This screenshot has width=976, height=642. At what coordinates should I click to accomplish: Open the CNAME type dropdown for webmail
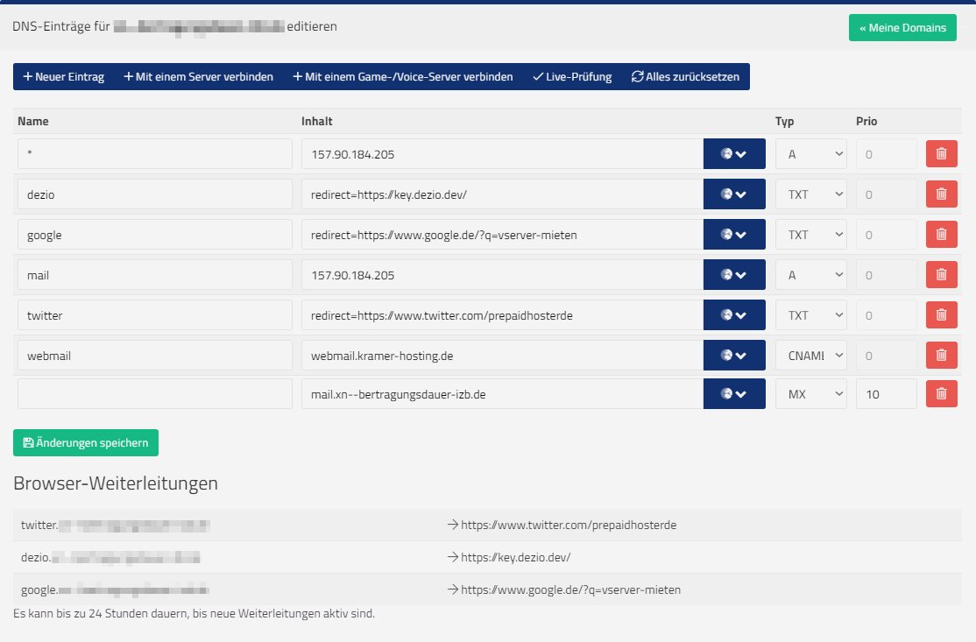coord(811,356)
